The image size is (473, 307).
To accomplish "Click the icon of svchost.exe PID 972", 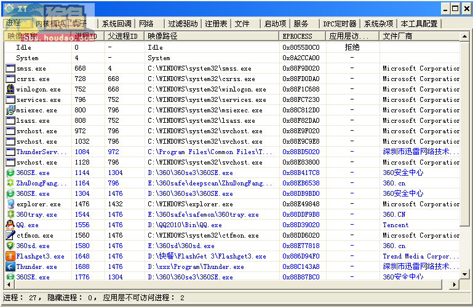I will tap(10, 131).
